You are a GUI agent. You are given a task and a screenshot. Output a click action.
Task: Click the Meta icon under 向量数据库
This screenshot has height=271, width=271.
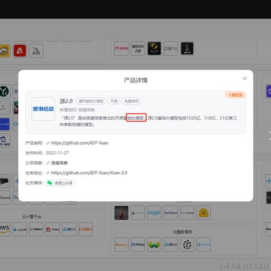(138, 244)
